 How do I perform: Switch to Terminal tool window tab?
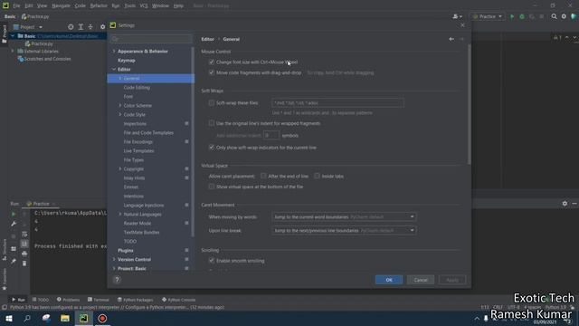pos(99,300)
